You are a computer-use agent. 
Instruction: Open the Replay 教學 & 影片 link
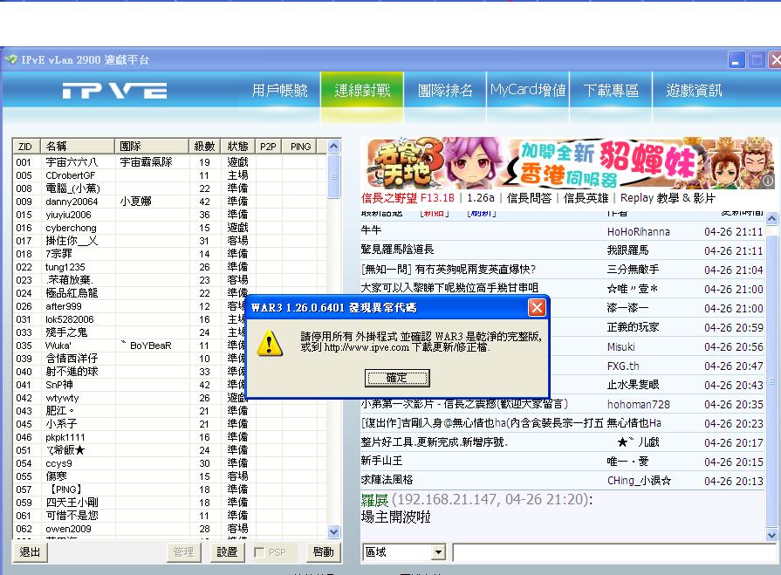[x=668, y=198]
